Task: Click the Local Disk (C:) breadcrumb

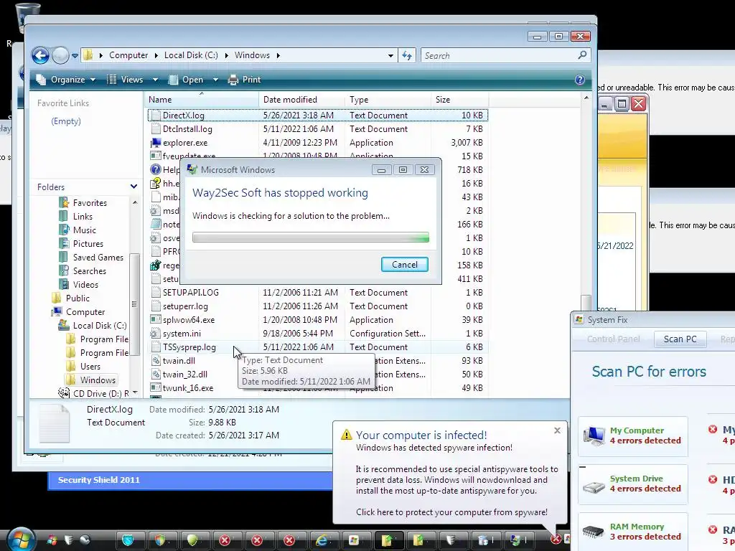Action: coord(191,55)
